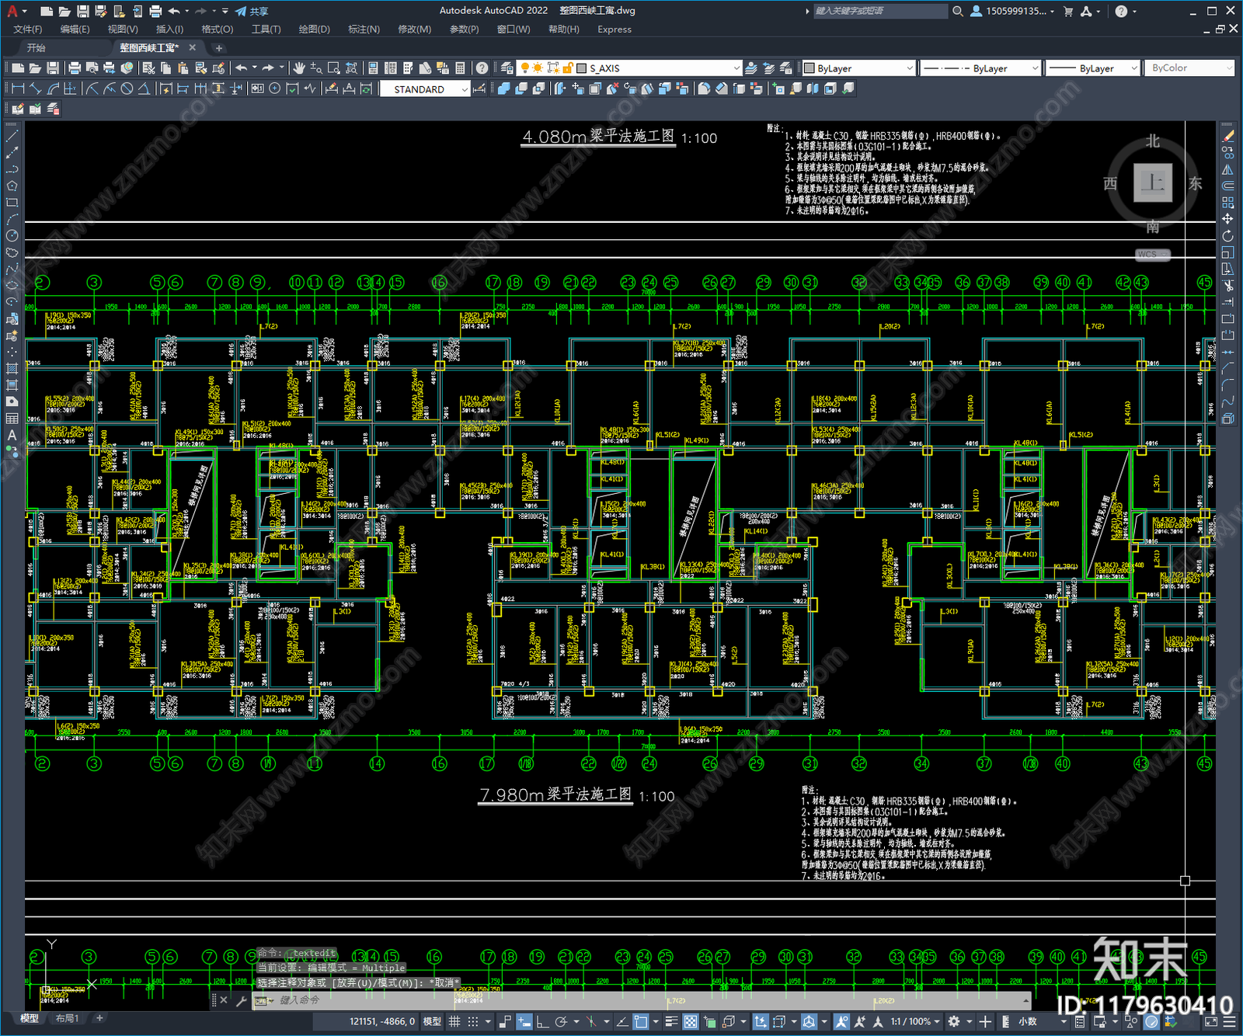Open the 标注(N) menu
1243x1036 pixels.
coord(364,30)
